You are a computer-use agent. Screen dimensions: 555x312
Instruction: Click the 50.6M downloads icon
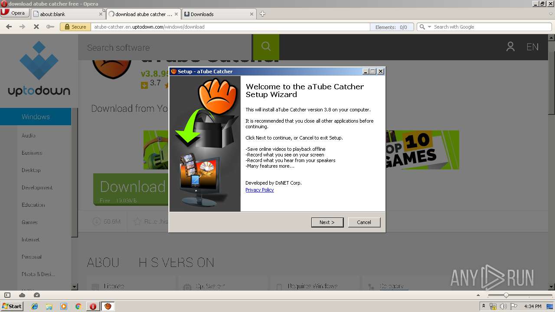96,221
